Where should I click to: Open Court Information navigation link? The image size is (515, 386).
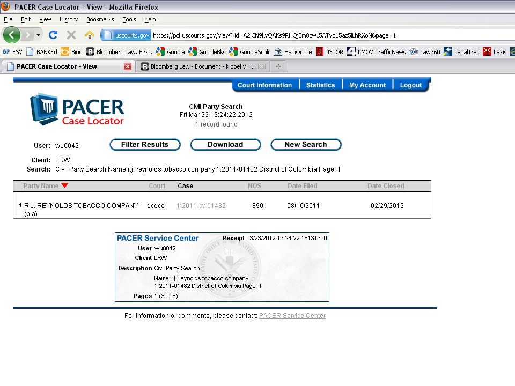(264, 85)
